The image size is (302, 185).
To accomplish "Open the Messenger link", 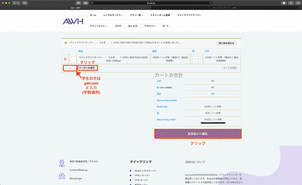I will point(76,179).
